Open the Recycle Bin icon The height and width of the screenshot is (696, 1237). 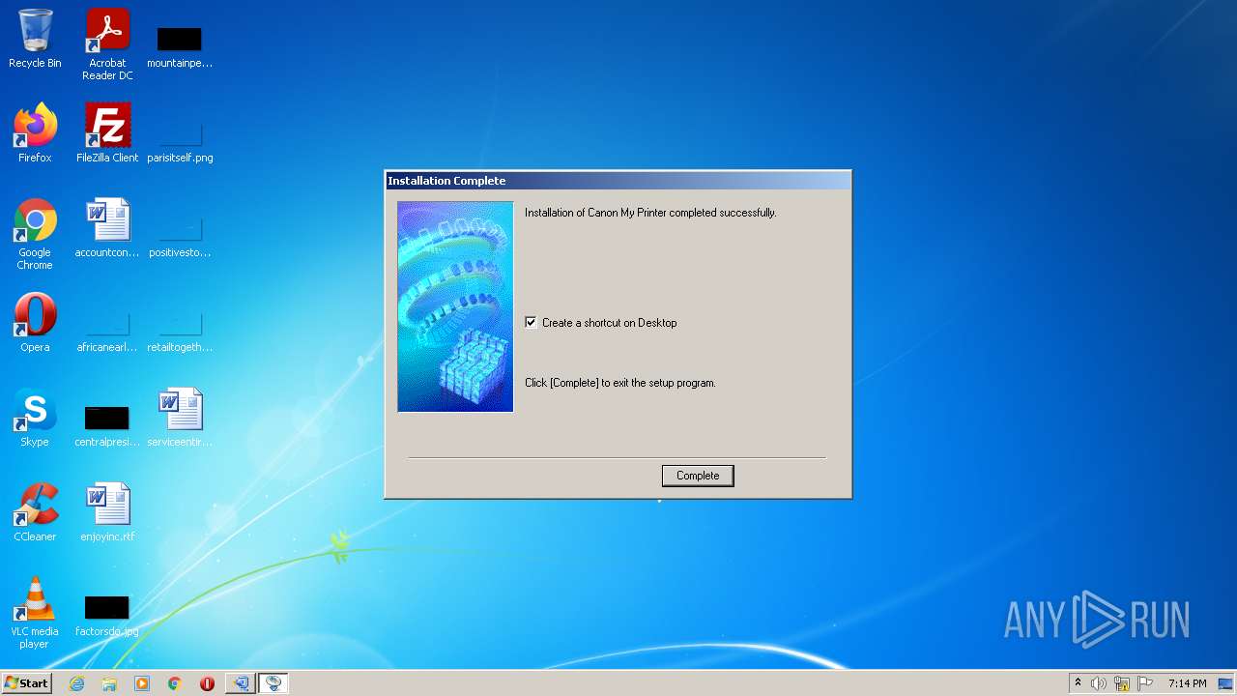[35, 40]
